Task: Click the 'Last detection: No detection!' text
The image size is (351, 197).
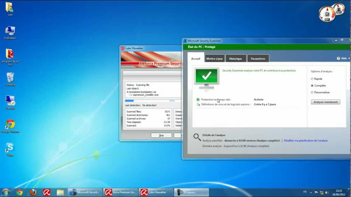Action: tap(141, 105)
